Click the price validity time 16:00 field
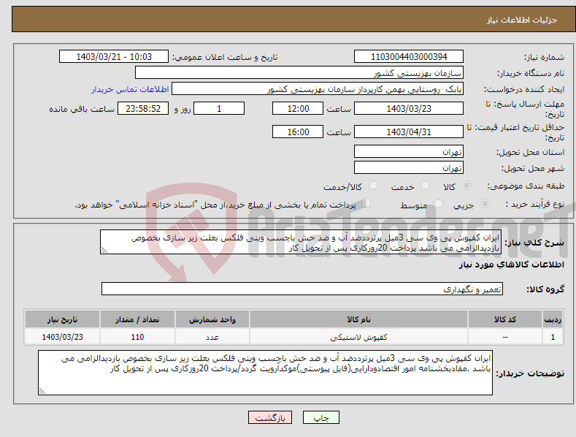 point(298,132)
